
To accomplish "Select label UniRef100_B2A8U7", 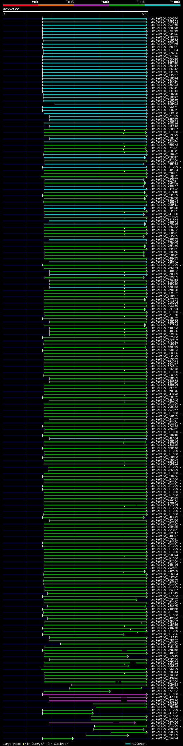I will pyautogui.click(x=164, y=129).
